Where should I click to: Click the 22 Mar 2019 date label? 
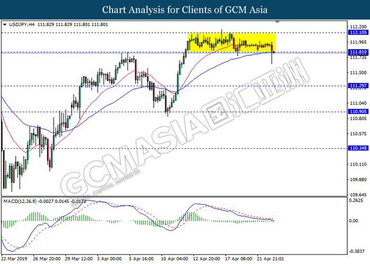pos(14,259)
